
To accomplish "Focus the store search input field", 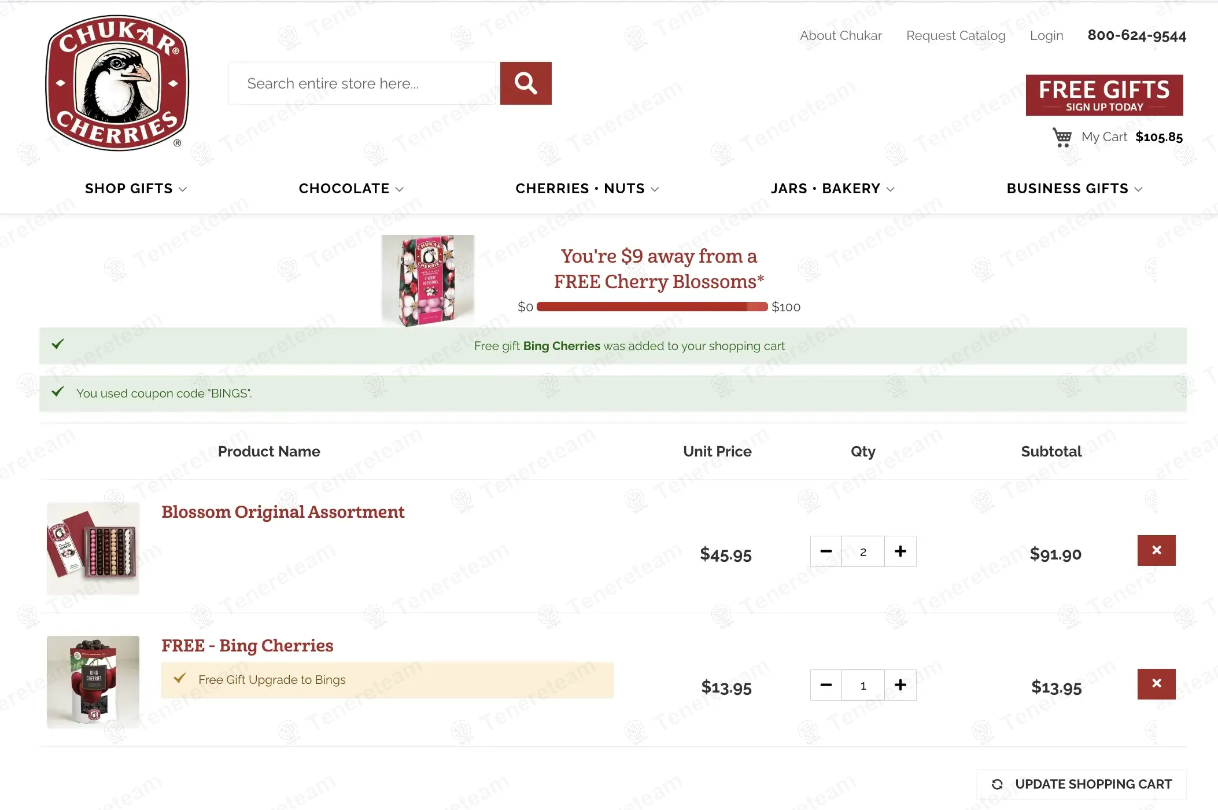I will coord(361,83).
